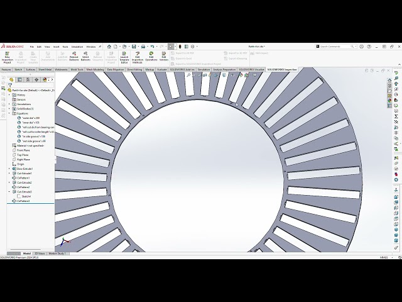The width and height of the screenshot is (402, 302).
Task: Select the "inner dia"=105 equation
Action: click(28, 123)
